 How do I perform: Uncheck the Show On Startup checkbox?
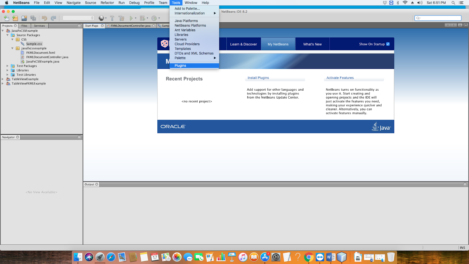point(388,44)
